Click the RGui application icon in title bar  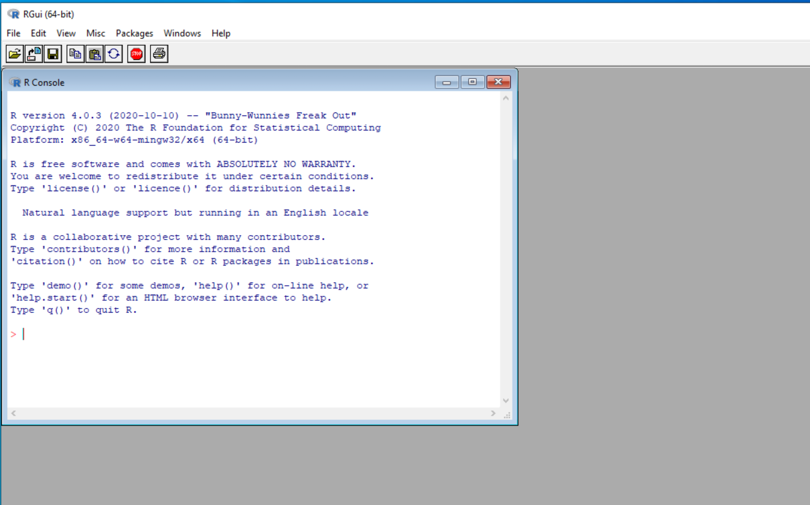[x=13, y=14]
